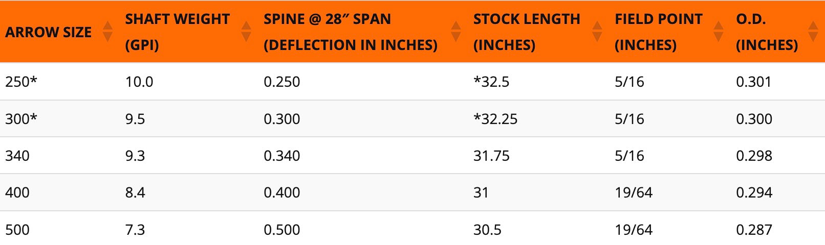Click the 340 arrow size cell
The image size is (825, 245).
point(17,156)
